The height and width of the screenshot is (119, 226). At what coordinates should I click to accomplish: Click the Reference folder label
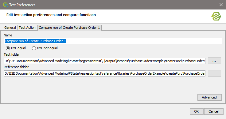tap(16, 67)
